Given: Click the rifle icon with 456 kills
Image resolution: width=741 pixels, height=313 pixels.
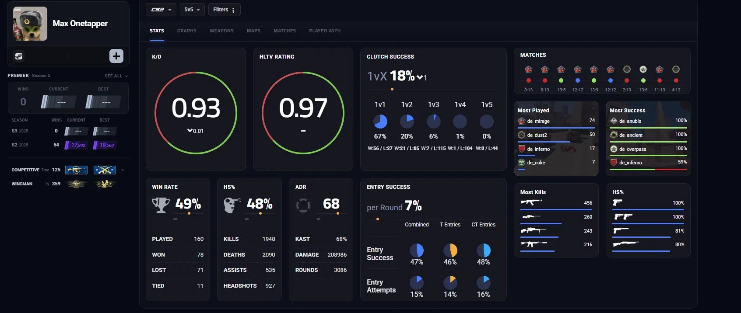Looking at the screenshot, I should pos(531,202).
